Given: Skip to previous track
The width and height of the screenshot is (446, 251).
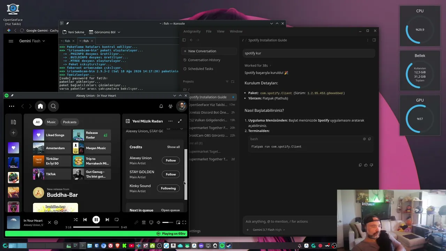Looking at the screenshot, I should pos(85,220).
